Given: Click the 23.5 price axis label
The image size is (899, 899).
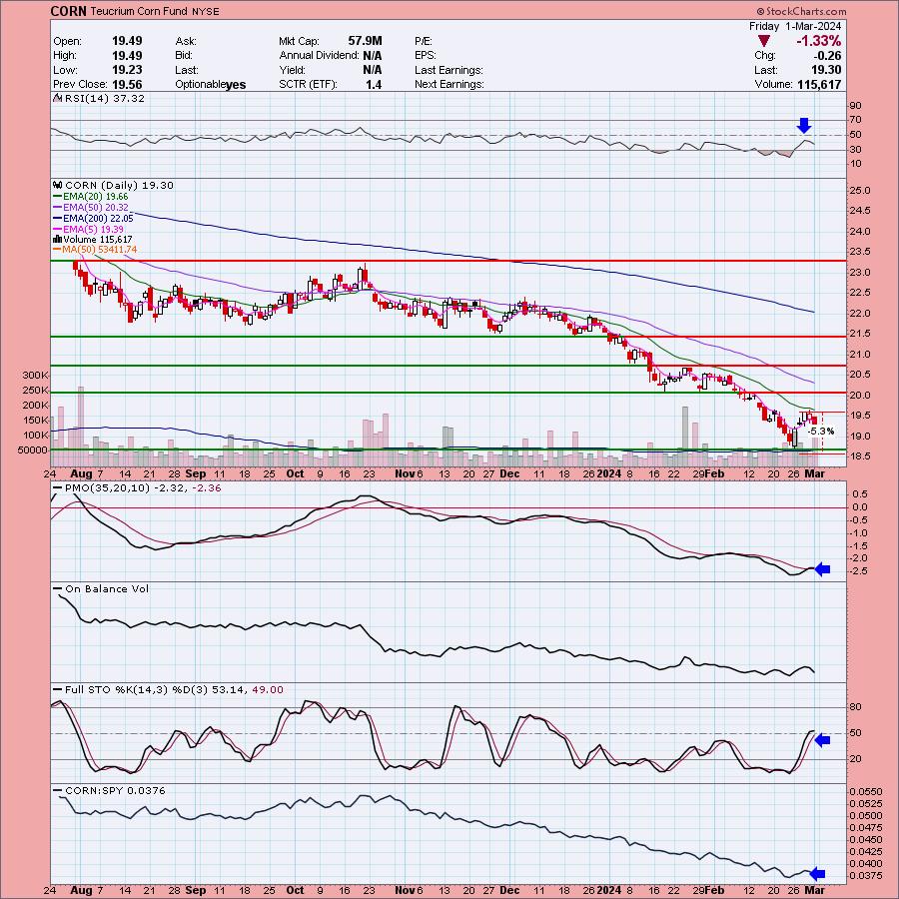Looking at the screenshot, I should pyautogui.click(x=860, y=252).
